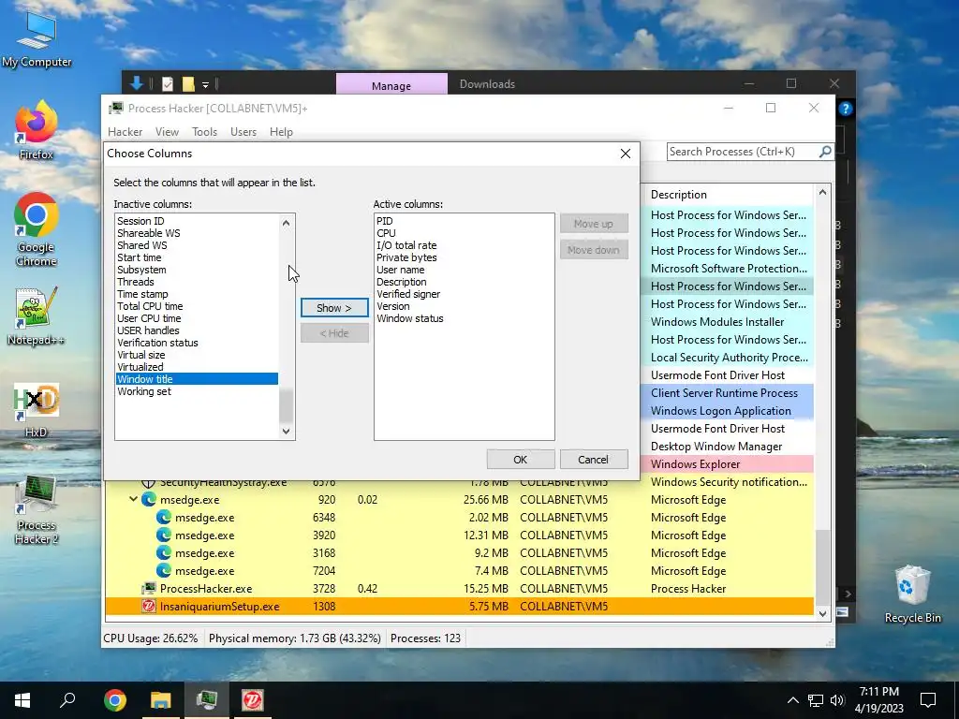Image resolution: width=959 pixels, height=719 pixels.
Task: Switch to Process Hacker taskbar icon
Action: pos(207,700)
